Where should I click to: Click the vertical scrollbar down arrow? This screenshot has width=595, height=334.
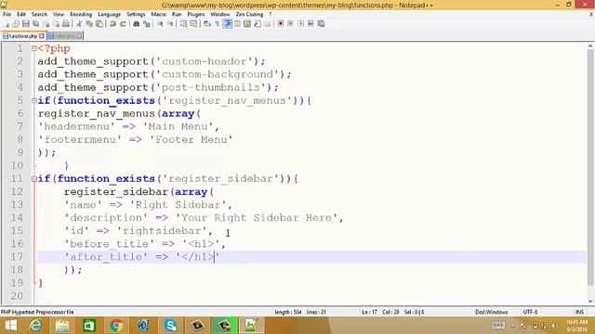click(590, 301)
